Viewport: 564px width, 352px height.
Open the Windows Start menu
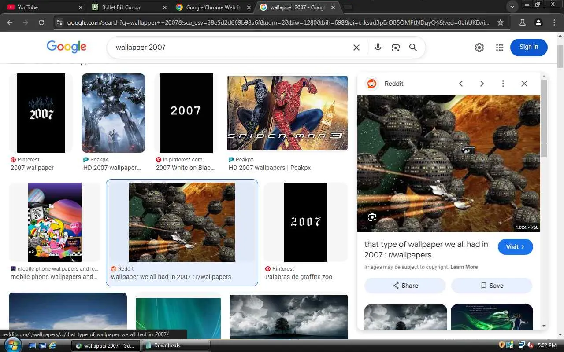13,345
